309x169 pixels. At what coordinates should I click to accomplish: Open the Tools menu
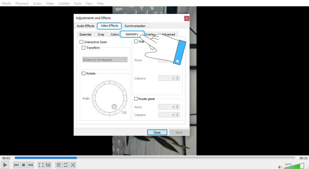click(x=77, y=3)
